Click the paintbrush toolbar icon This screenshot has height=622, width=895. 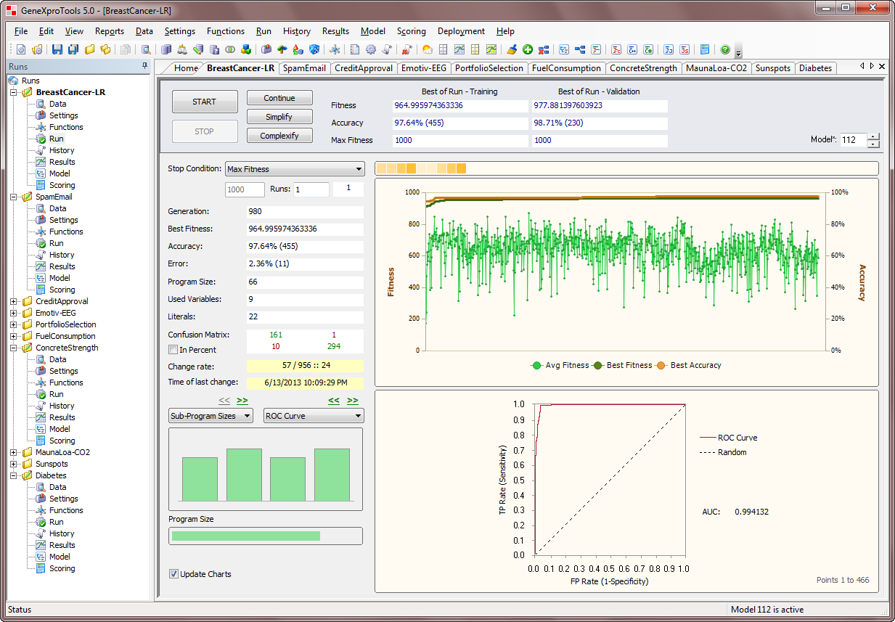click(x=512, y=50)
